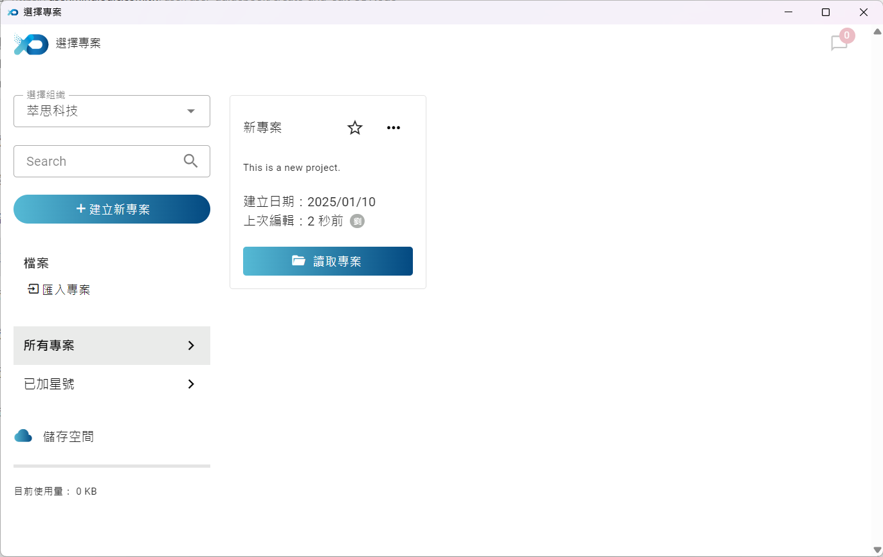Click the 新專案 project title

click(262, 128)
